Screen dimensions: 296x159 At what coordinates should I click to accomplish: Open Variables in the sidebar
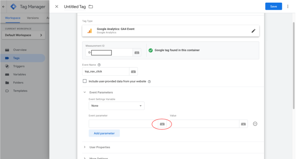19,75
